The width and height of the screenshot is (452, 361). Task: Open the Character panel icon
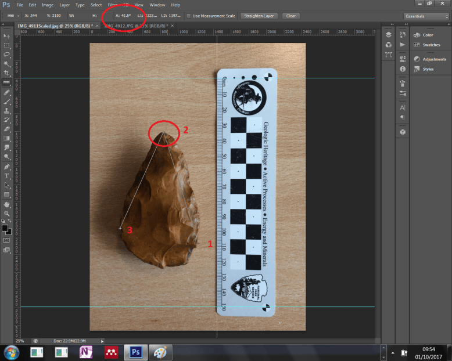click(403, 108)
